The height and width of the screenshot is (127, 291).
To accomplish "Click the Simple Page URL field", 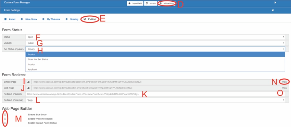I will [x=156, y=82].
